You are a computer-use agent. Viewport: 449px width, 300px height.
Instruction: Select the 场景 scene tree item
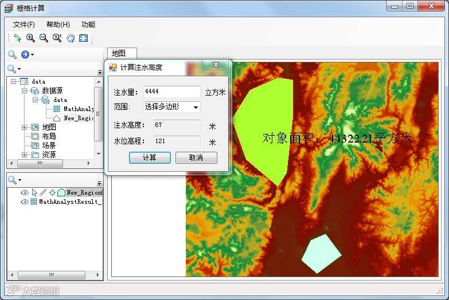coord(49,145)
